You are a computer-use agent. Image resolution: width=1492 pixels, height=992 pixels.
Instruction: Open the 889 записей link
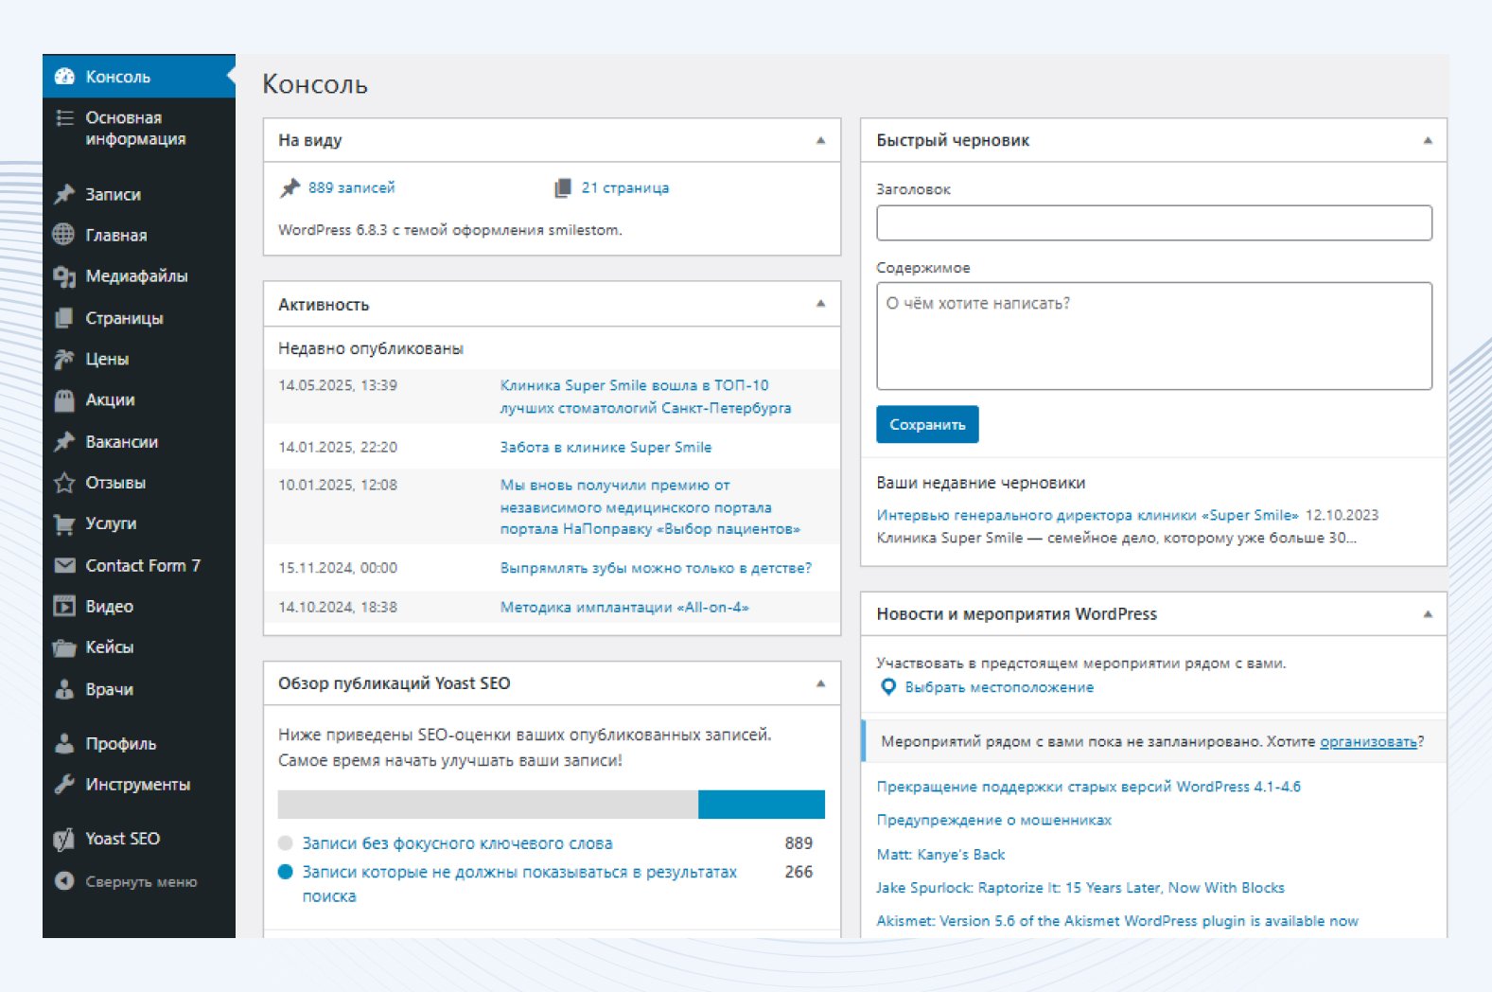351,187
